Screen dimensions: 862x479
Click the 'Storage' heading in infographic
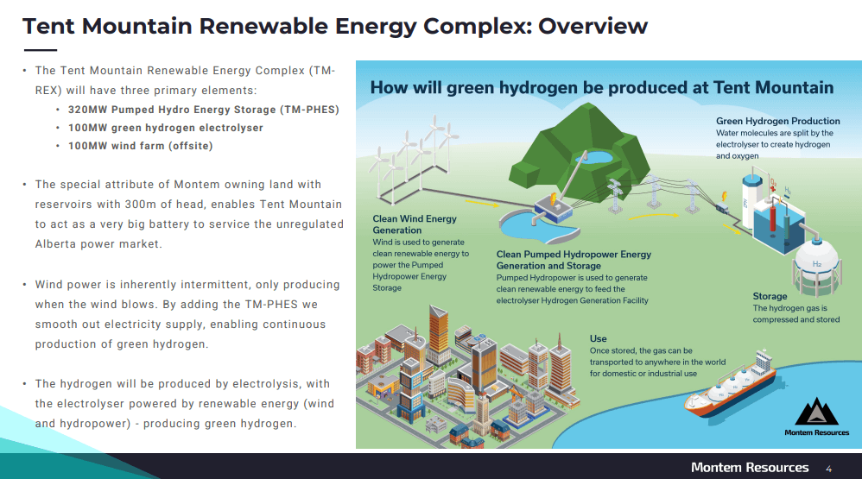click(770, 296)
